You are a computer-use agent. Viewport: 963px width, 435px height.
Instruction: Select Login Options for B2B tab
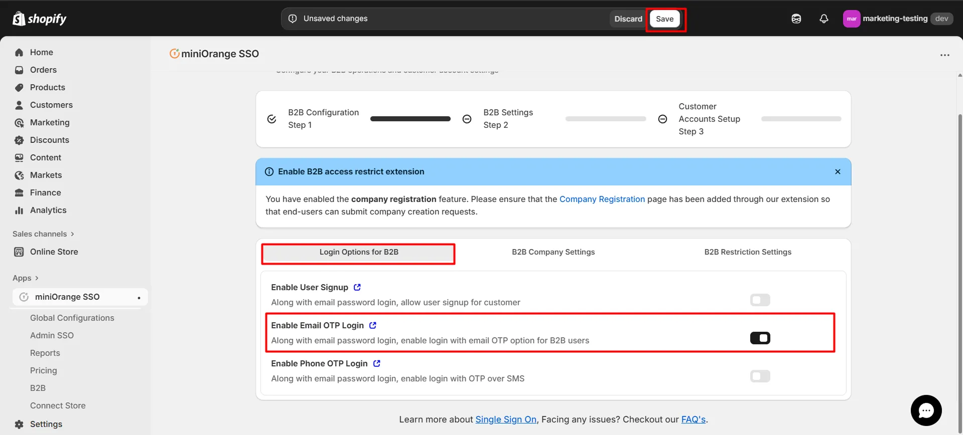coord(359,252)
